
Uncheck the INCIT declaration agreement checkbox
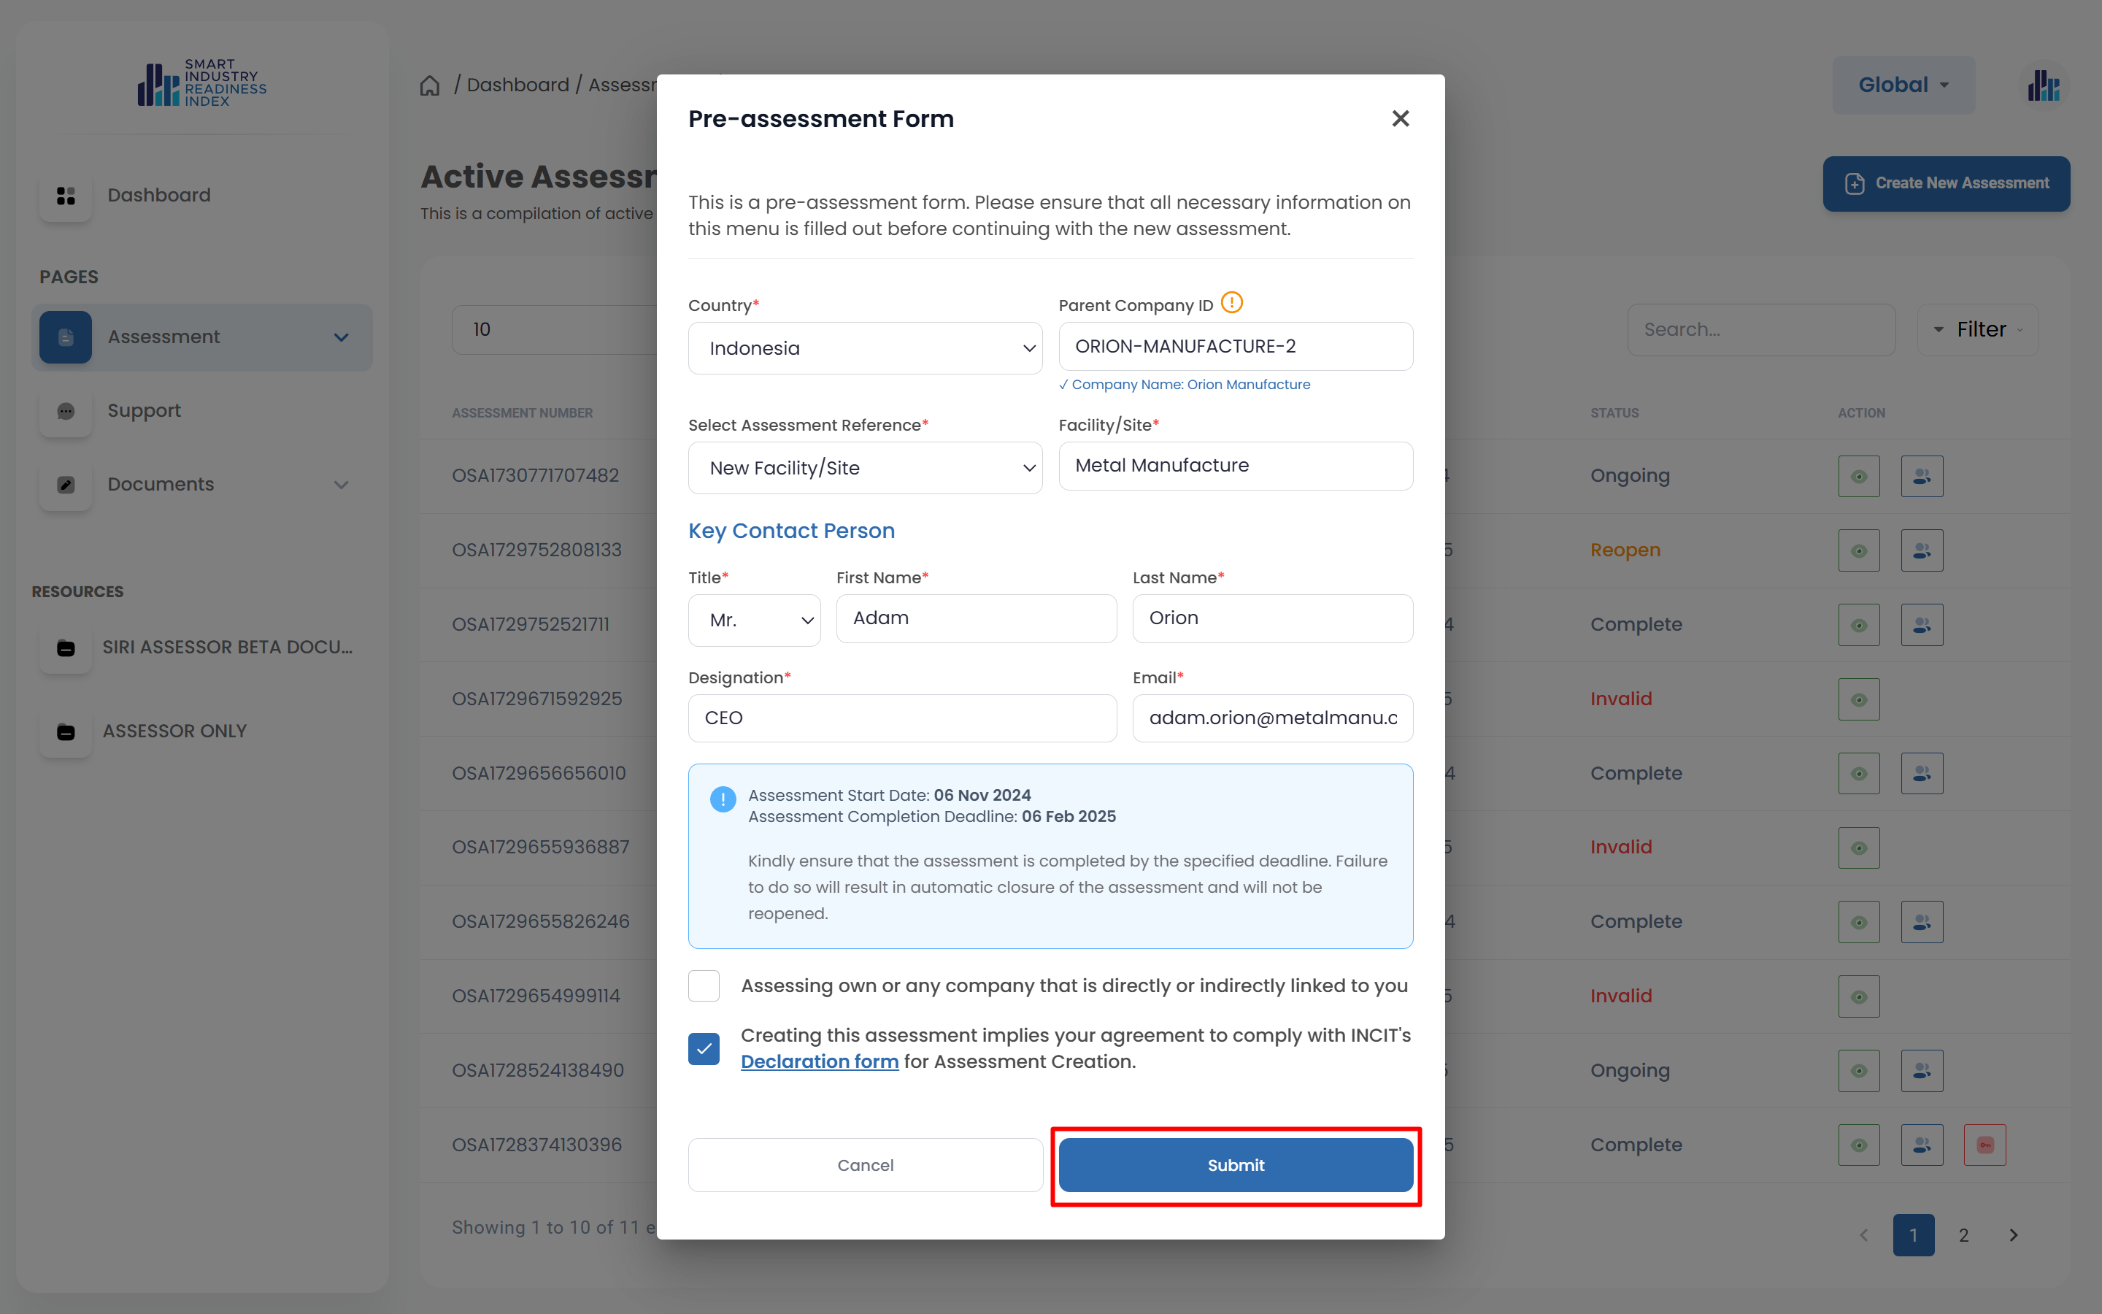704,1048
